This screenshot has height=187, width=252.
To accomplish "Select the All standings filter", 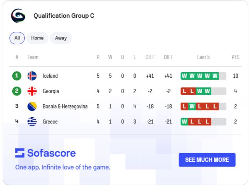I will tap(17, 38).
